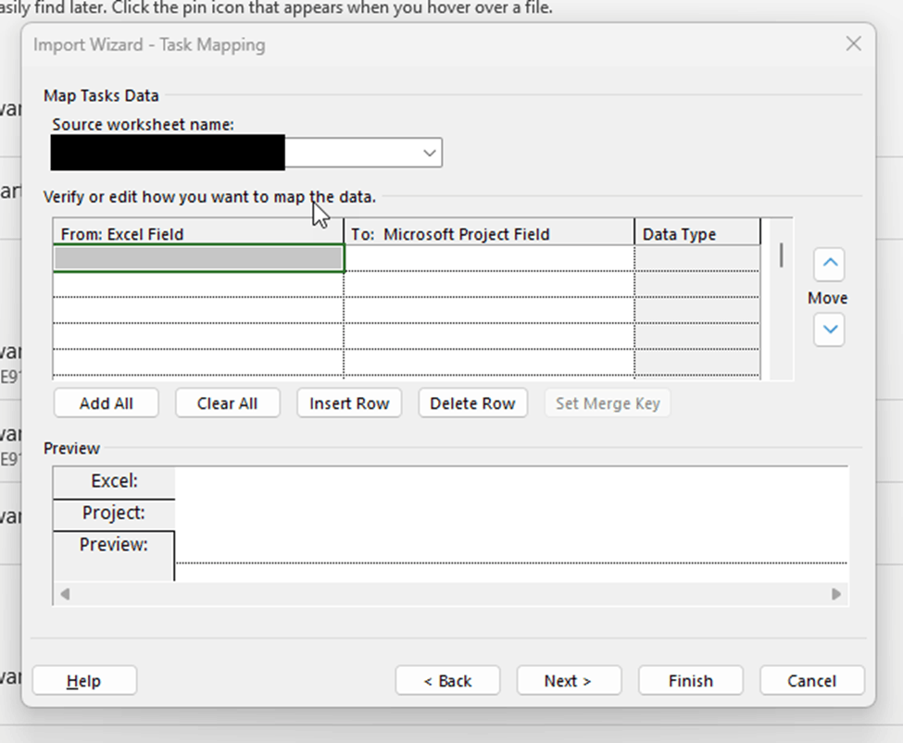903x743 pixels.
Task: Delete Row from the mapping table
Action: pyautogui.click(x=472, y=402)
